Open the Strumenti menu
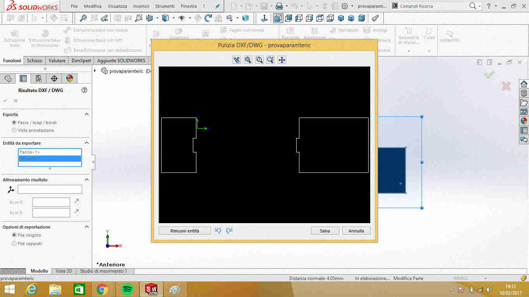Screen dimensions: 529x297 (165, 6)
